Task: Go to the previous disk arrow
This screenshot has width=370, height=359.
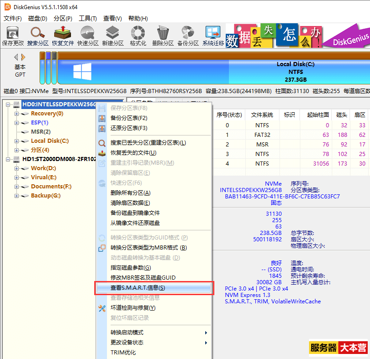Action: pyautogui.click(x=16, y=57)
